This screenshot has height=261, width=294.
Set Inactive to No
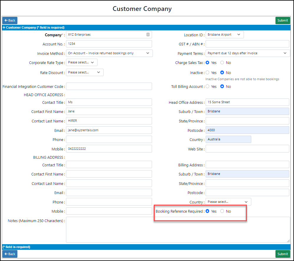coord(222,73)
